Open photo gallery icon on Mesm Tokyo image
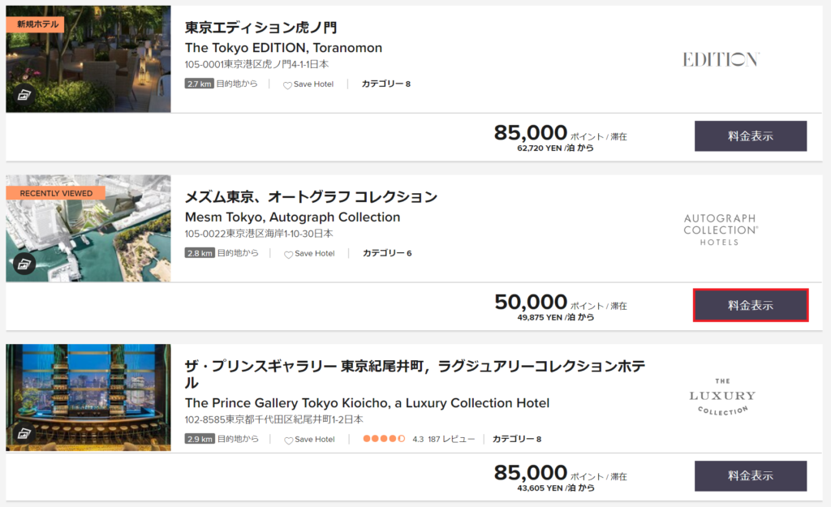The height and width of the screenshot is (507, 831). tap(24, 264)
